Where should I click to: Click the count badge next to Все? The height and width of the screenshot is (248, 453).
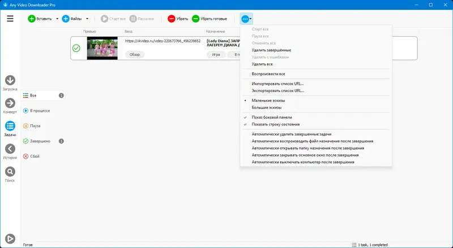point(61,95)
